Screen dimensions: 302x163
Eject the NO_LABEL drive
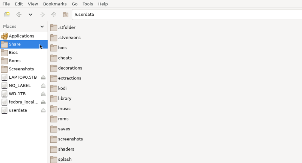pos(43,85)
